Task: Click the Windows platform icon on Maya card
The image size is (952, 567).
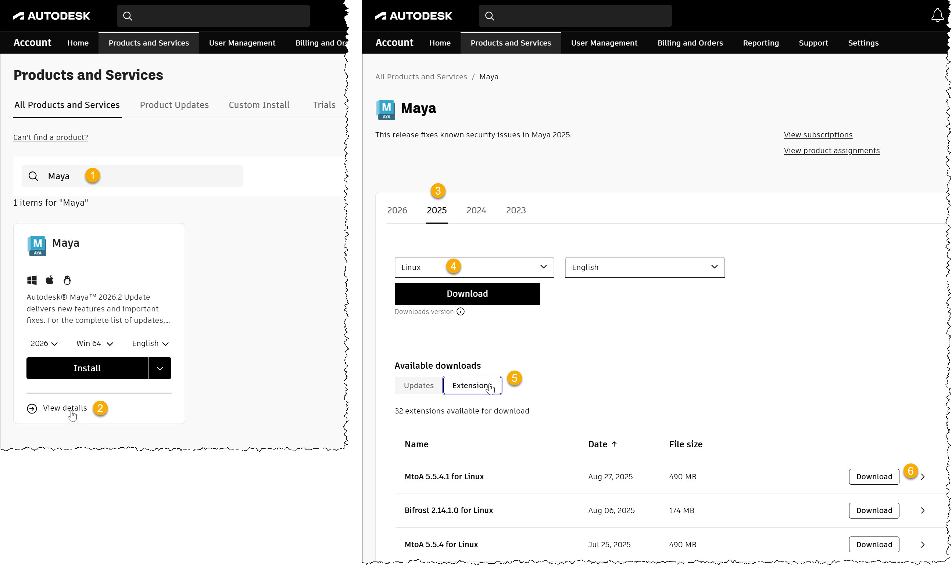Action: coord(32,281)
